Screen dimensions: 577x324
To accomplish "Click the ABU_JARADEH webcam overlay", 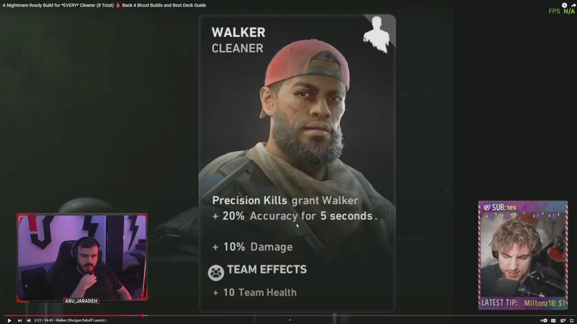I will 82,258.
